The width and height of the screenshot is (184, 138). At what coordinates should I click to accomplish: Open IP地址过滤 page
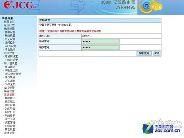coord(11,70)
